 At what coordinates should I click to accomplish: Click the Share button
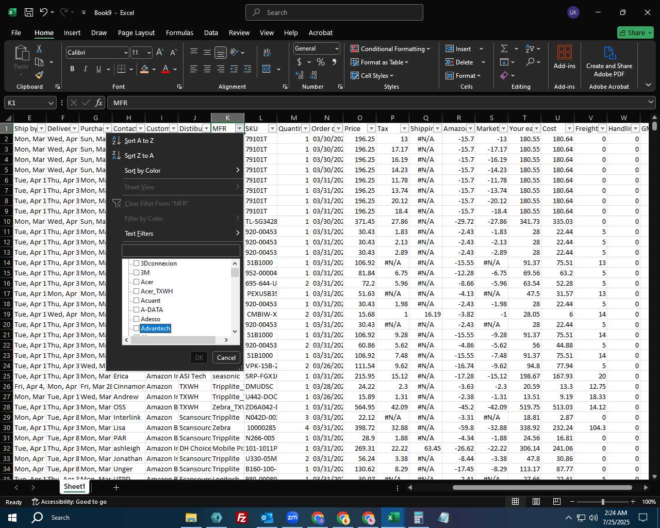tap(635, 32)
